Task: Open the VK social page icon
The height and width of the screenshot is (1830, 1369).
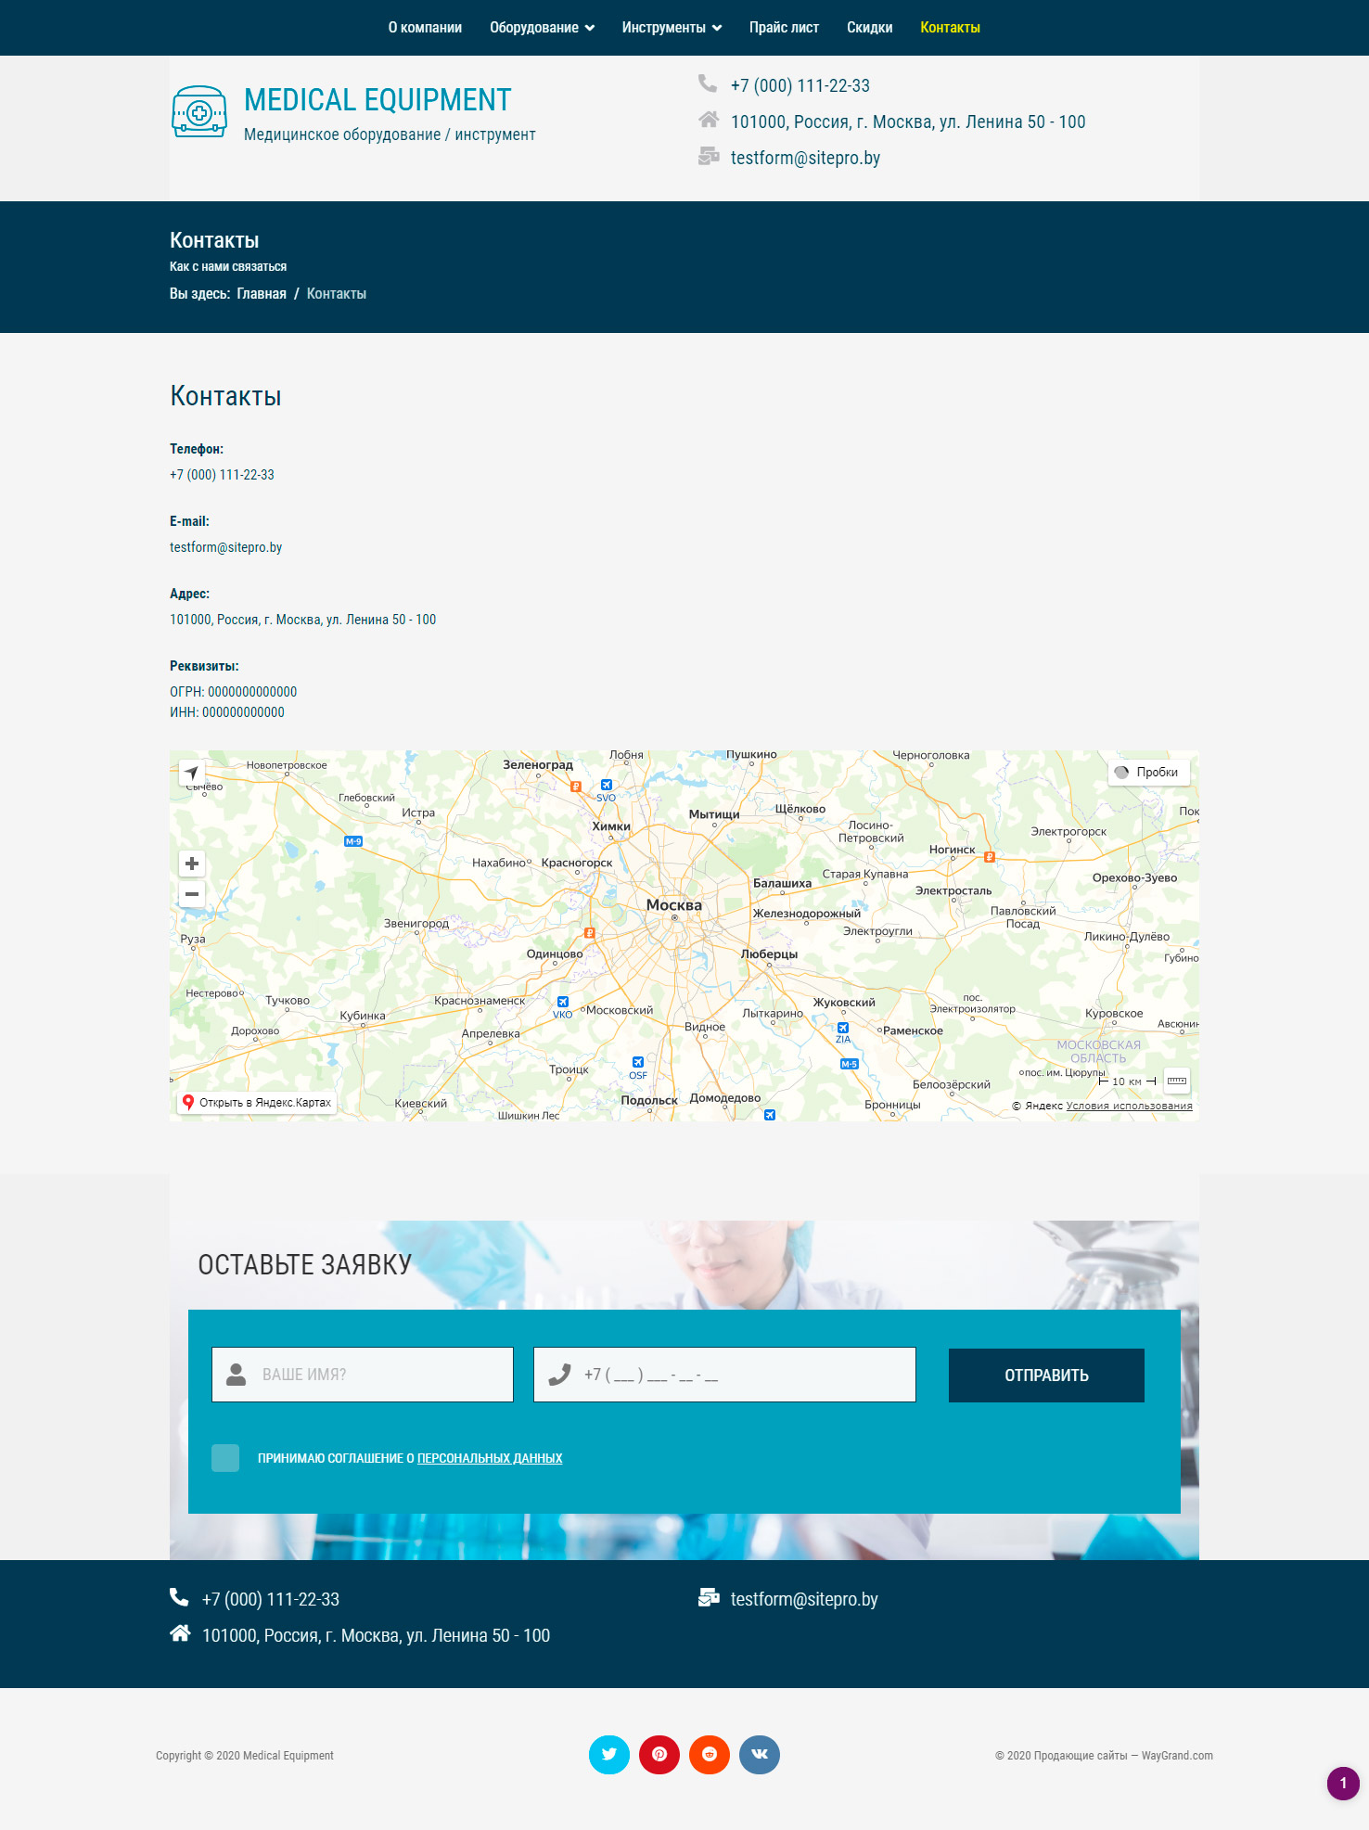Action: pyautogui.click(x=760, y=1754)
